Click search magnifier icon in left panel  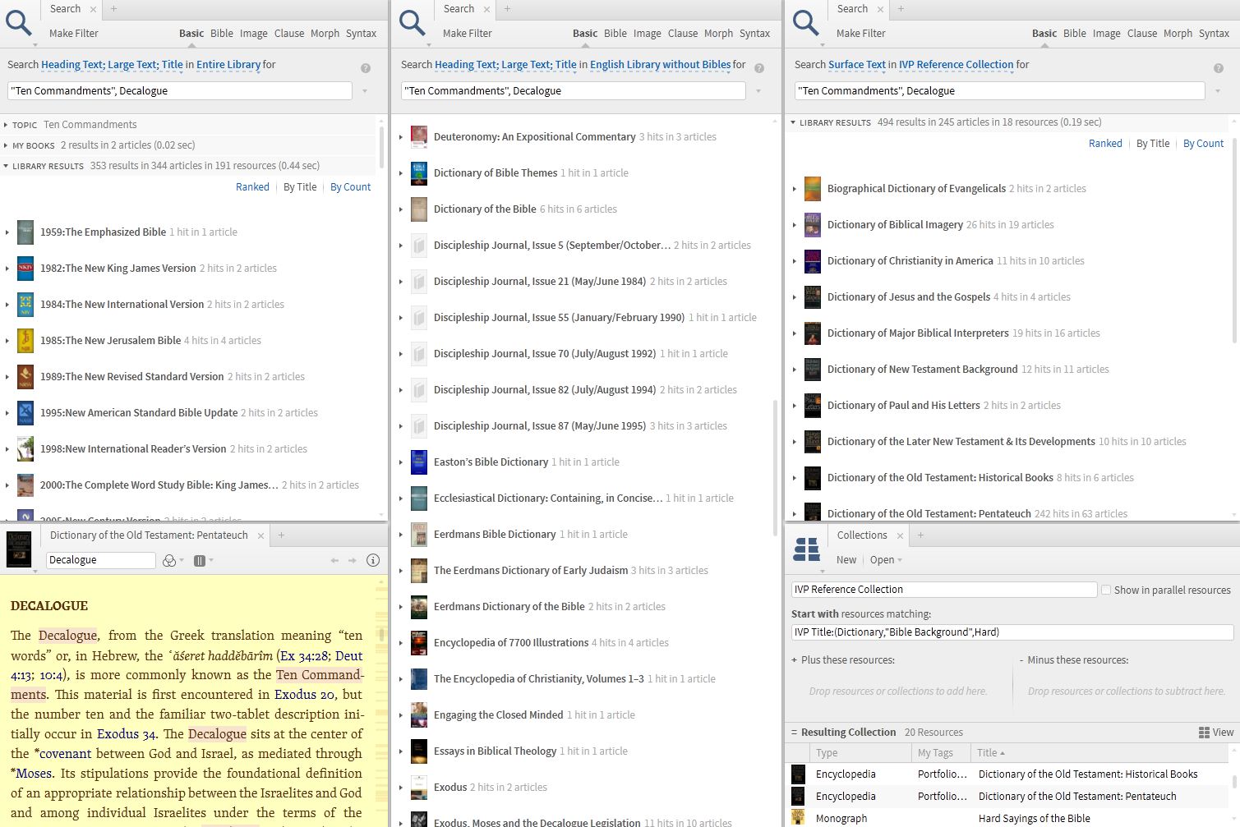point(19,23)
